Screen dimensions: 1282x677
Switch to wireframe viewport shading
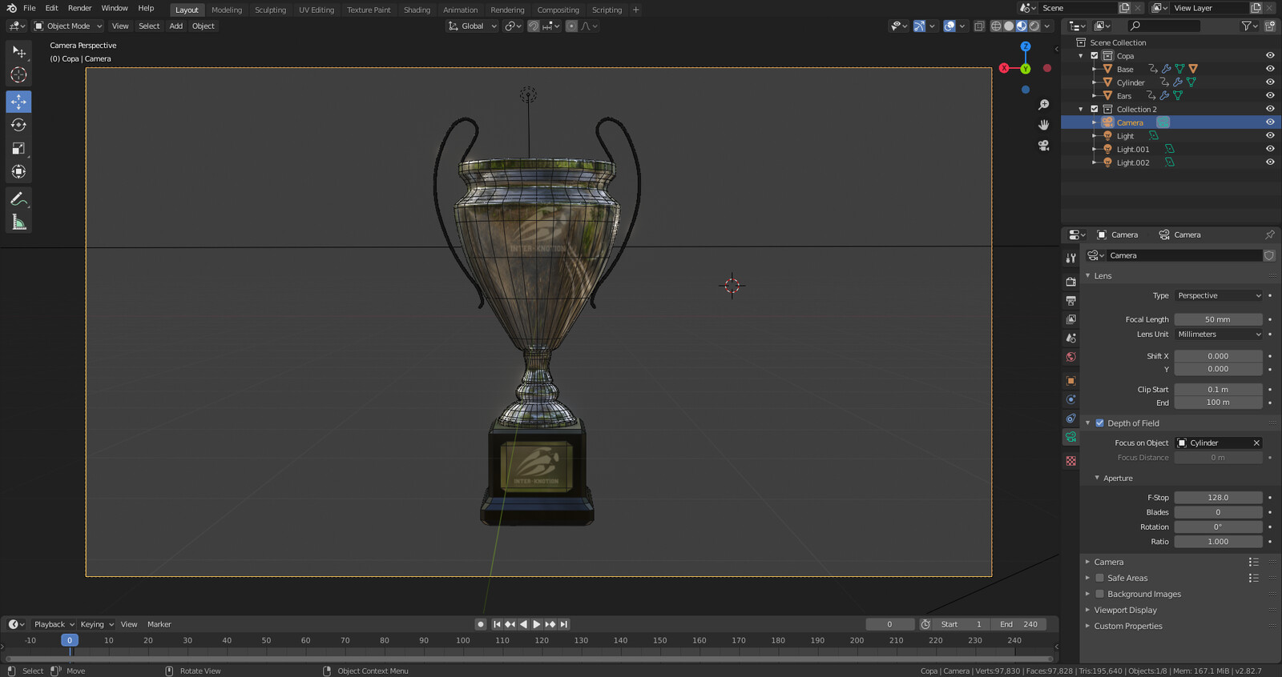point(996,26)
